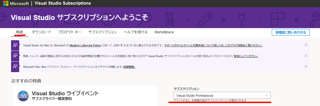Screen dimensions: 320x106
Task: Dismiss the email updates notice
Action: click(306, 56)
